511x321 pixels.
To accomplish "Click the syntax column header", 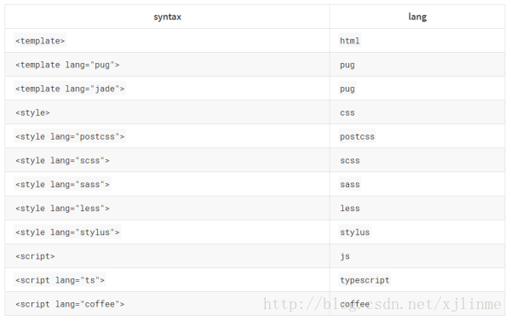I will 167,17.
